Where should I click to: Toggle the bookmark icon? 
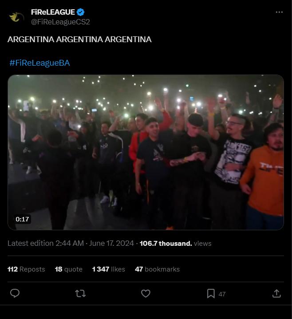click(x=211, y=294)
